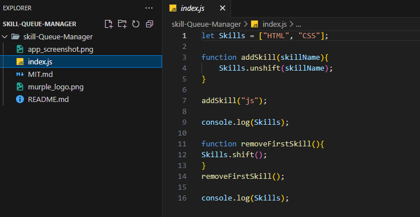420x217 pixels.
Task: Click the markdown icon beside MIT.md
Action: pos(20,75)
